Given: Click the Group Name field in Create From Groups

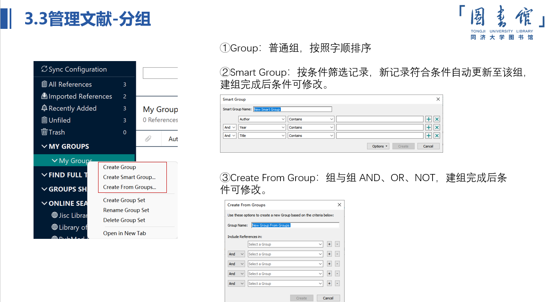Looking at the screenshot, I should click(295, 225).
